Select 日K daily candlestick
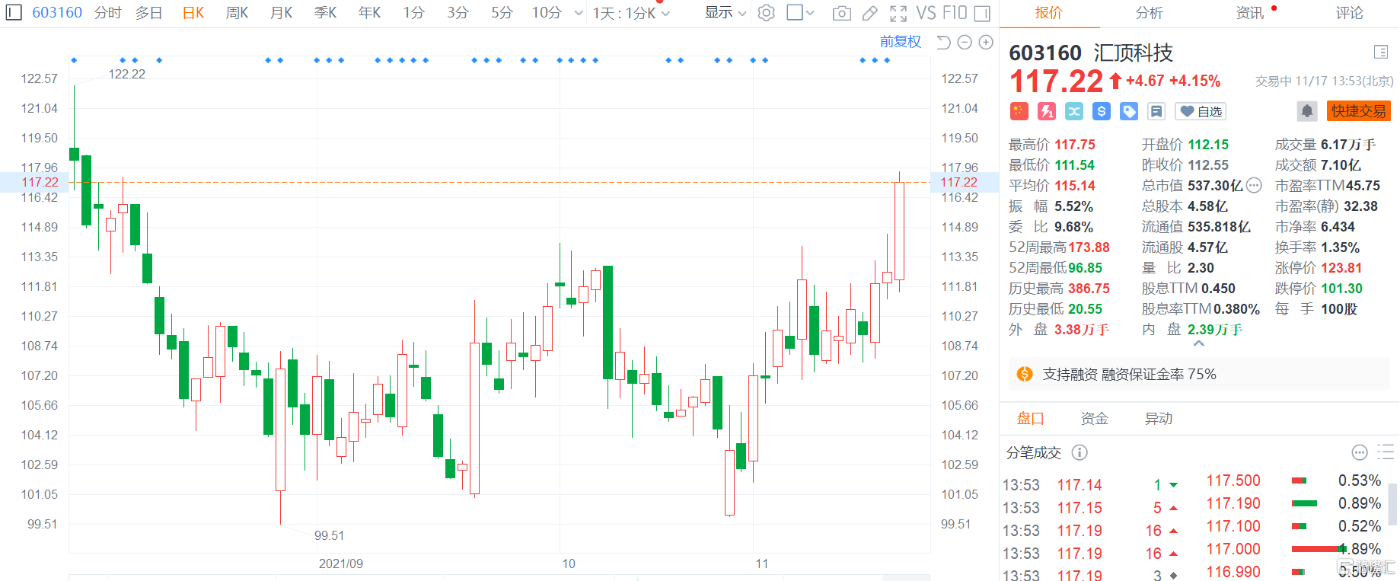 193,13
